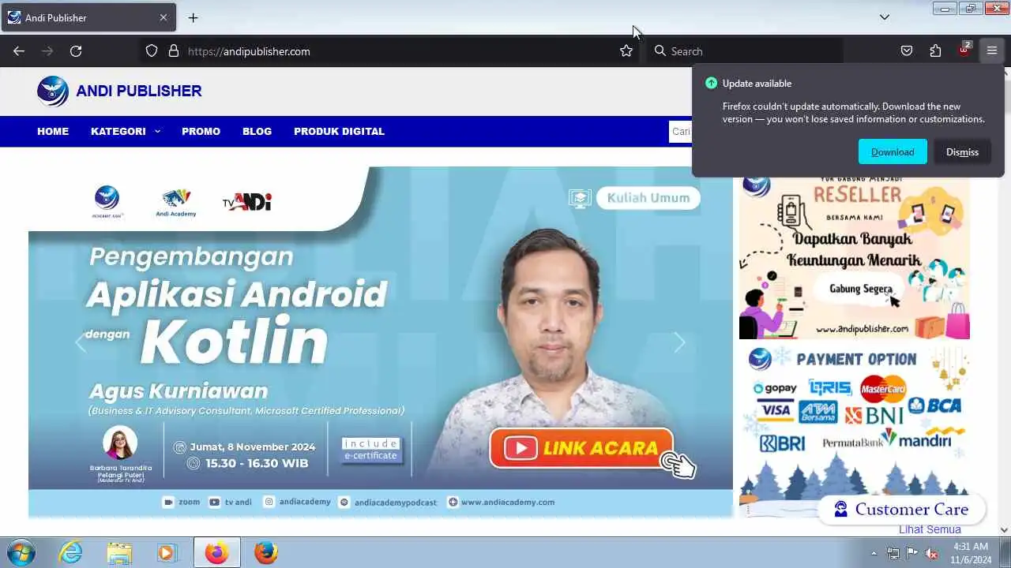Click the andiacademy Instagram icon
Viewport: 1011px width, 568px height.
[269, 502]
